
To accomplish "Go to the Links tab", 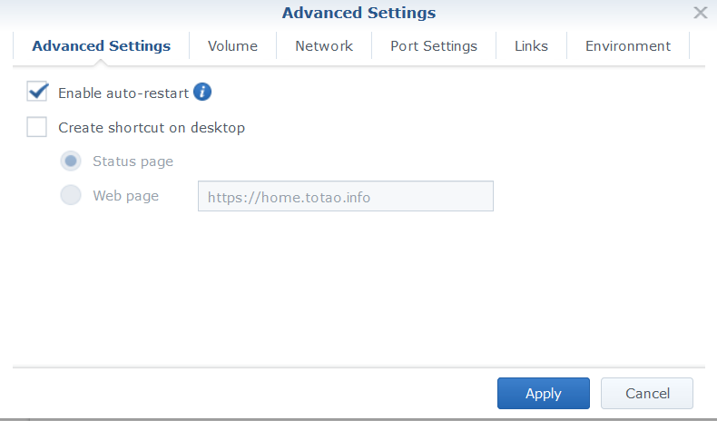I will pyautogui.click(x=531, y=46).
